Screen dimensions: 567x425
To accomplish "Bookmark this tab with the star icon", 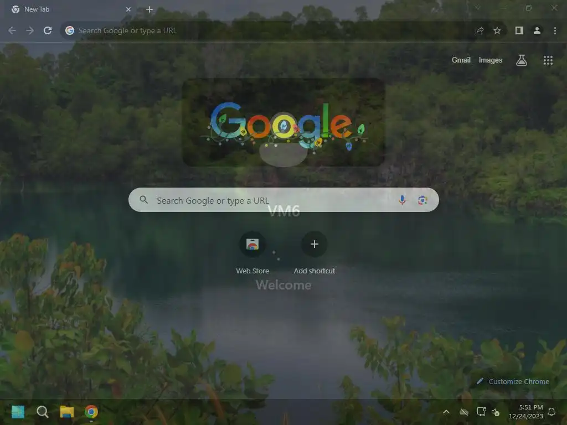I will pos(497,31).
